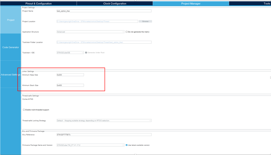Click the Cortex-M7NS label
This screenshot has height=155, width=271.
click(x=28, y=99)
